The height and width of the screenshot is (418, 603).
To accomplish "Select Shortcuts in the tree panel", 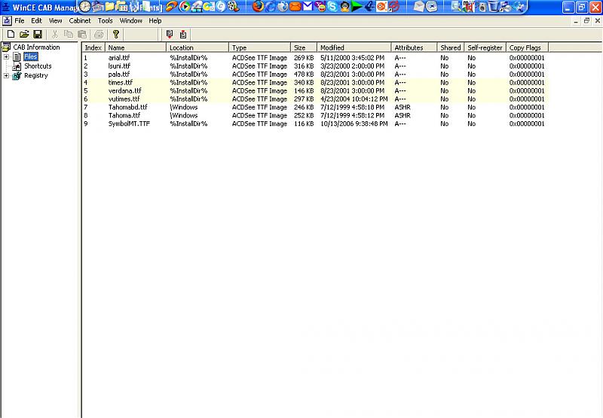I will (x=38, y=66).
